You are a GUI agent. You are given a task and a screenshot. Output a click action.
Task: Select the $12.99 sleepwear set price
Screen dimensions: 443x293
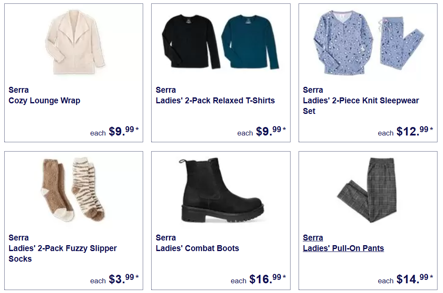click(415, 131)
